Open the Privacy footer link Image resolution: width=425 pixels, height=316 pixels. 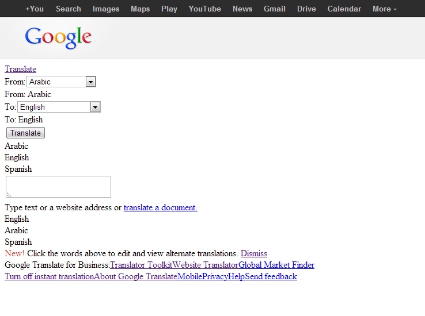click(x=215, y=276)
